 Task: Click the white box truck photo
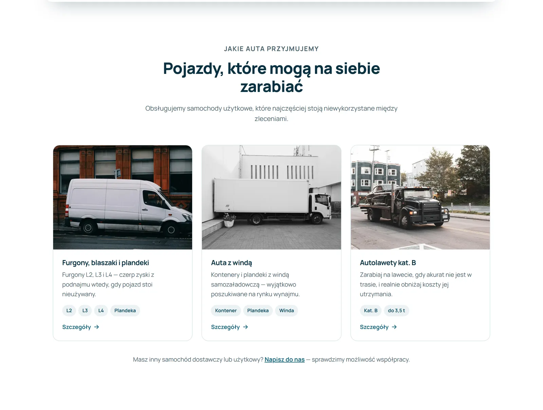point(271,197)
